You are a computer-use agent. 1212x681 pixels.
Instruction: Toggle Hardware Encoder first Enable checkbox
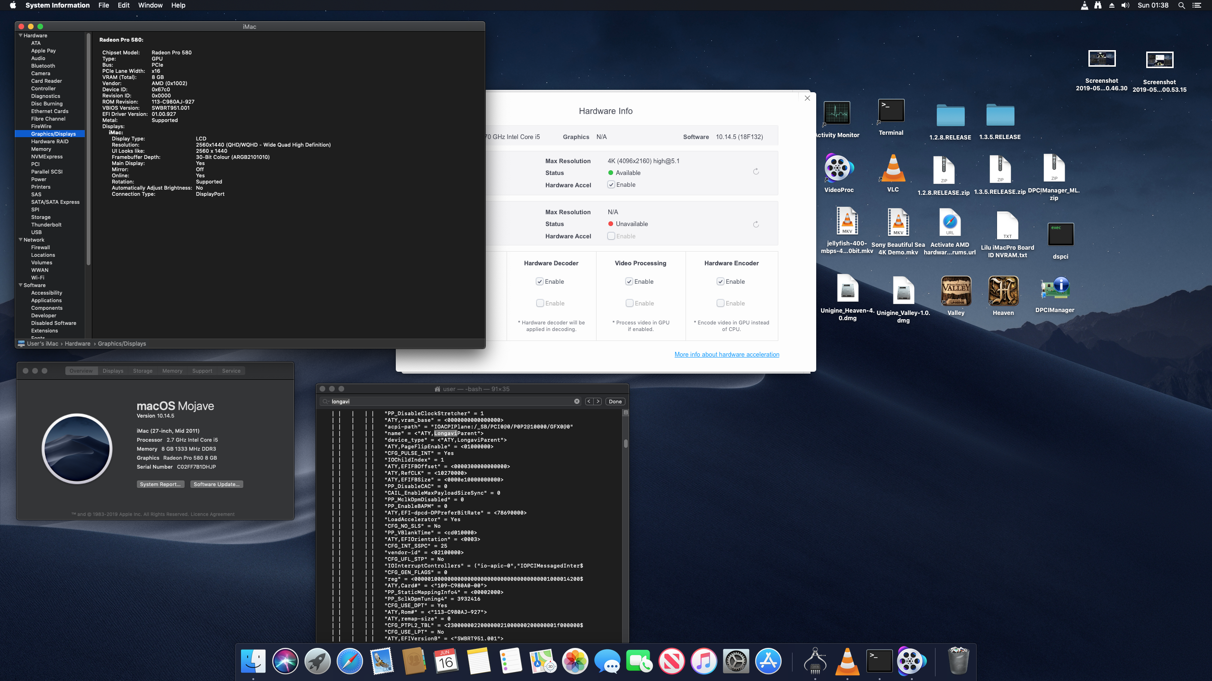point(721,282)
